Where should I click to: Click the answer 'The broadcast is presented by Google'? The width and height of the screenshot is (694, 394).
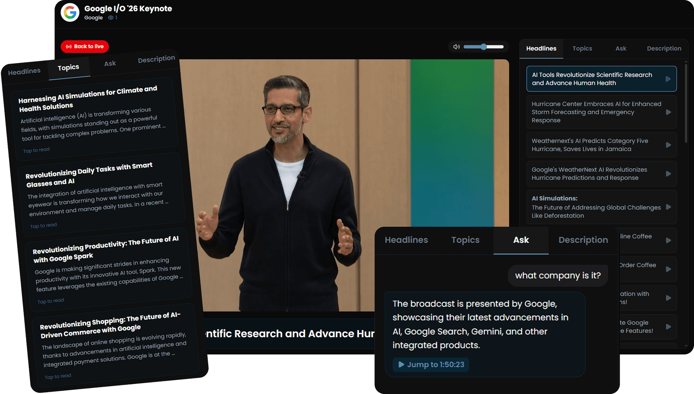point(481,324)
